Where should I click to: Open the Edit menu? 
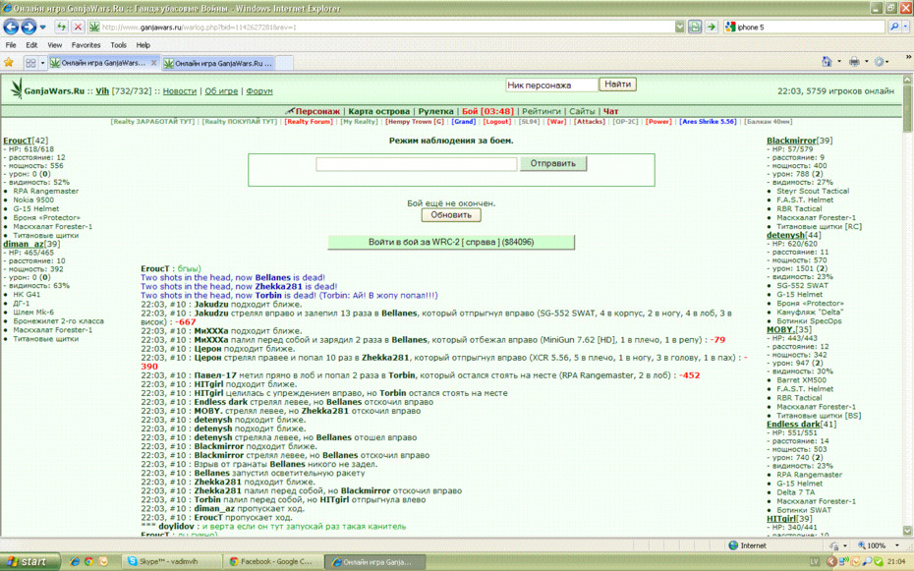[31, 45]
